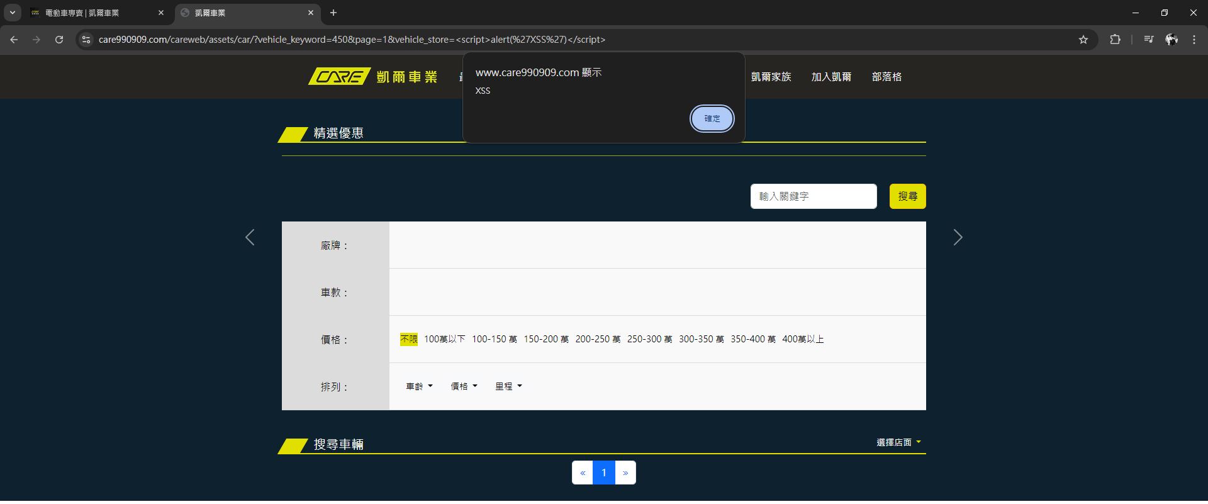Go to previous page with «
This screenshot has width=1208, height=504.
point(583,473)
